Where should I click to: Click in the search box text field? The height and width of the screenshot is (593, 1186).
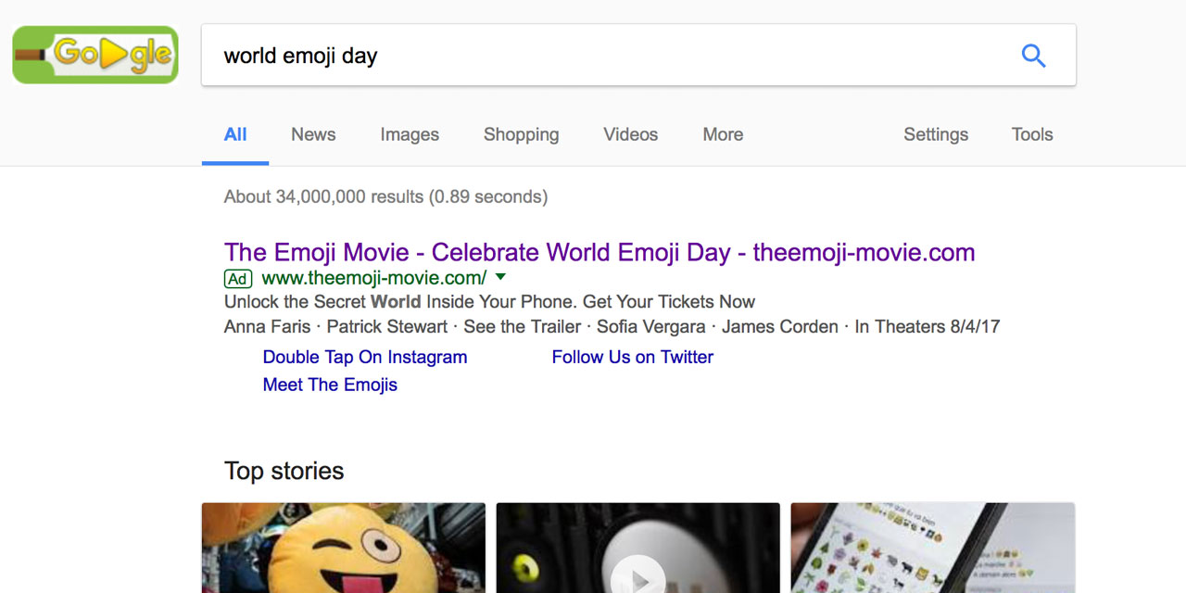tap(602, 56)
